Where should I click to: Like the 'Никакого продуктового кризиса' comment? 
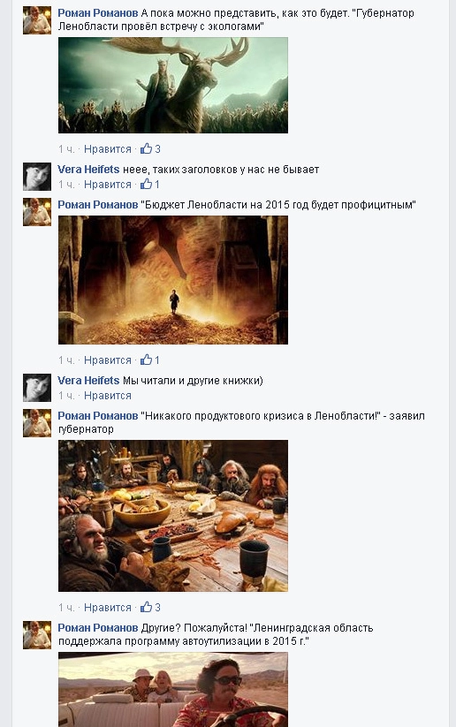pos(108,607)
